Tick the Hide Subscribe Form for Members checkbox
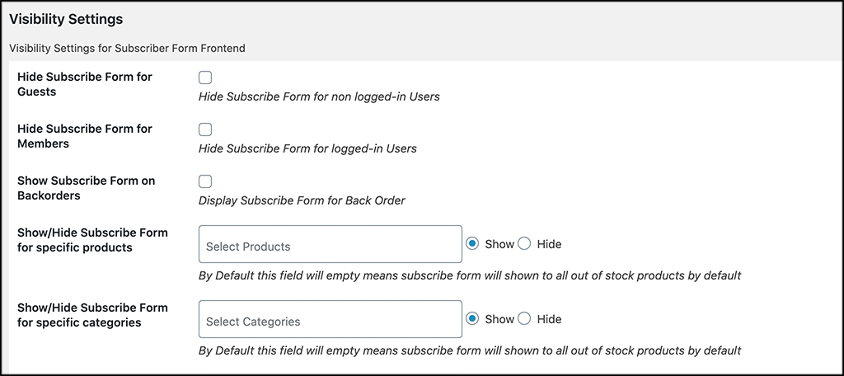The image size is (844, 376). (205, 129)
